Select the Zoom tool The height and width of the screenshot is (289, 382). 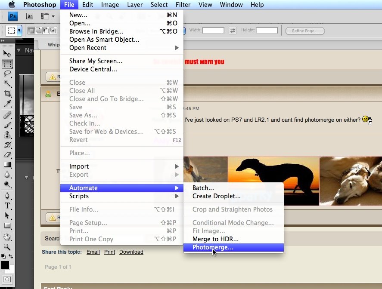[x=7, y=247]
